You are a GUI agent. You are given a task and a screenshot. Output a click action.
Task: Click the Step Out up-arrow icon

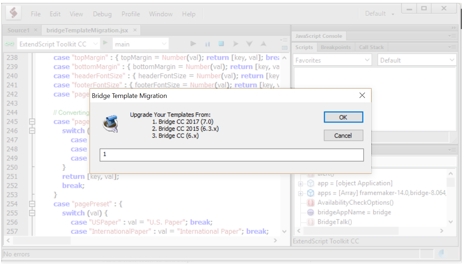(x=263, y=43)
